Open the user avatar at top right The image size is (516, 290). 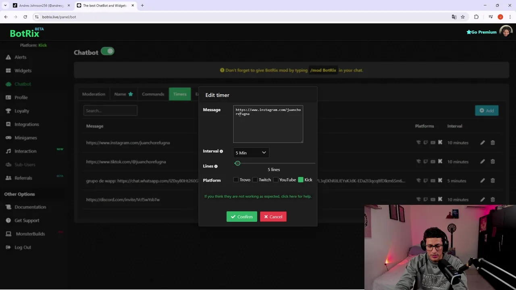coord(506,32)
